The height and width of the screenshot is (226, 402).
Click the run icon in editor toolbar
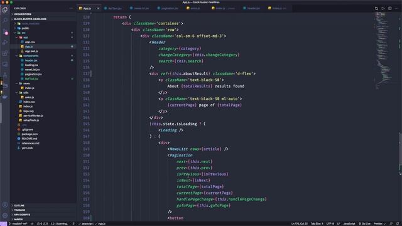click(x=383, y=8)
